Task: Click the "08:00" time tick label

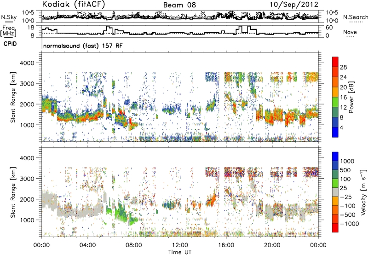Action: coord(134,245)
